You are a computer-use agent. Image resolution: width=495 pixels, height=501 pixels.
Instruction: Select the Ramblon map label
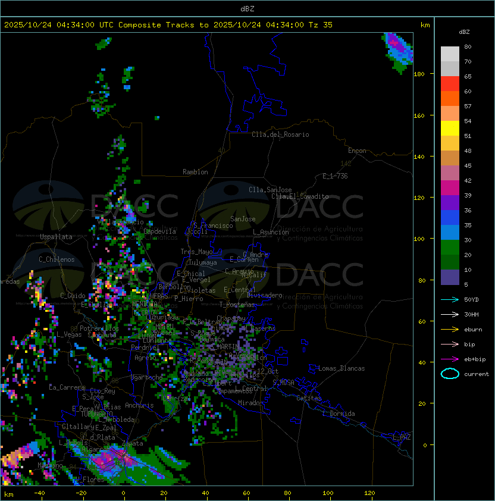coord(195,172)
